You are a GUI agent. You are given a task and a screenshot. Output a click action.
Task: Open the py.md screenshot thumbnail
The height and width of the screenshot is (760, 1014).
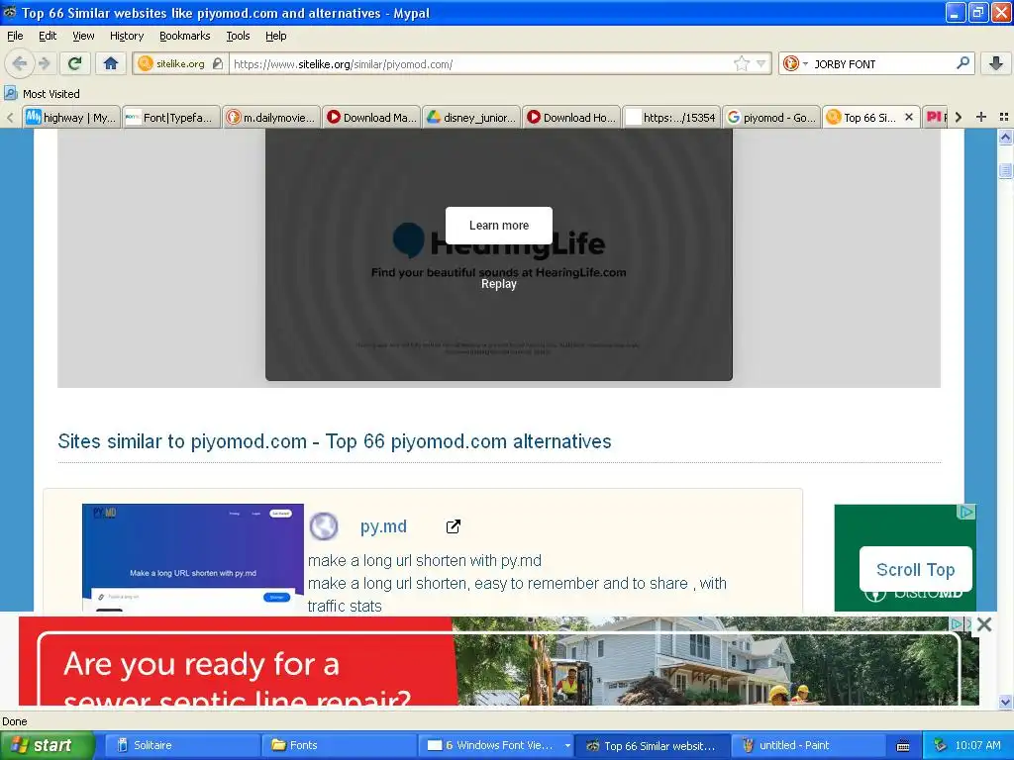click(x=193, y=557)
